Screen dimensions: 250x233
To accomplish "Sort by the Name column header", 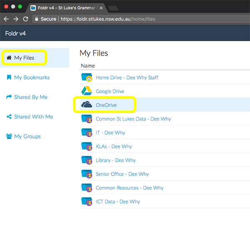I will coord(88,66).
